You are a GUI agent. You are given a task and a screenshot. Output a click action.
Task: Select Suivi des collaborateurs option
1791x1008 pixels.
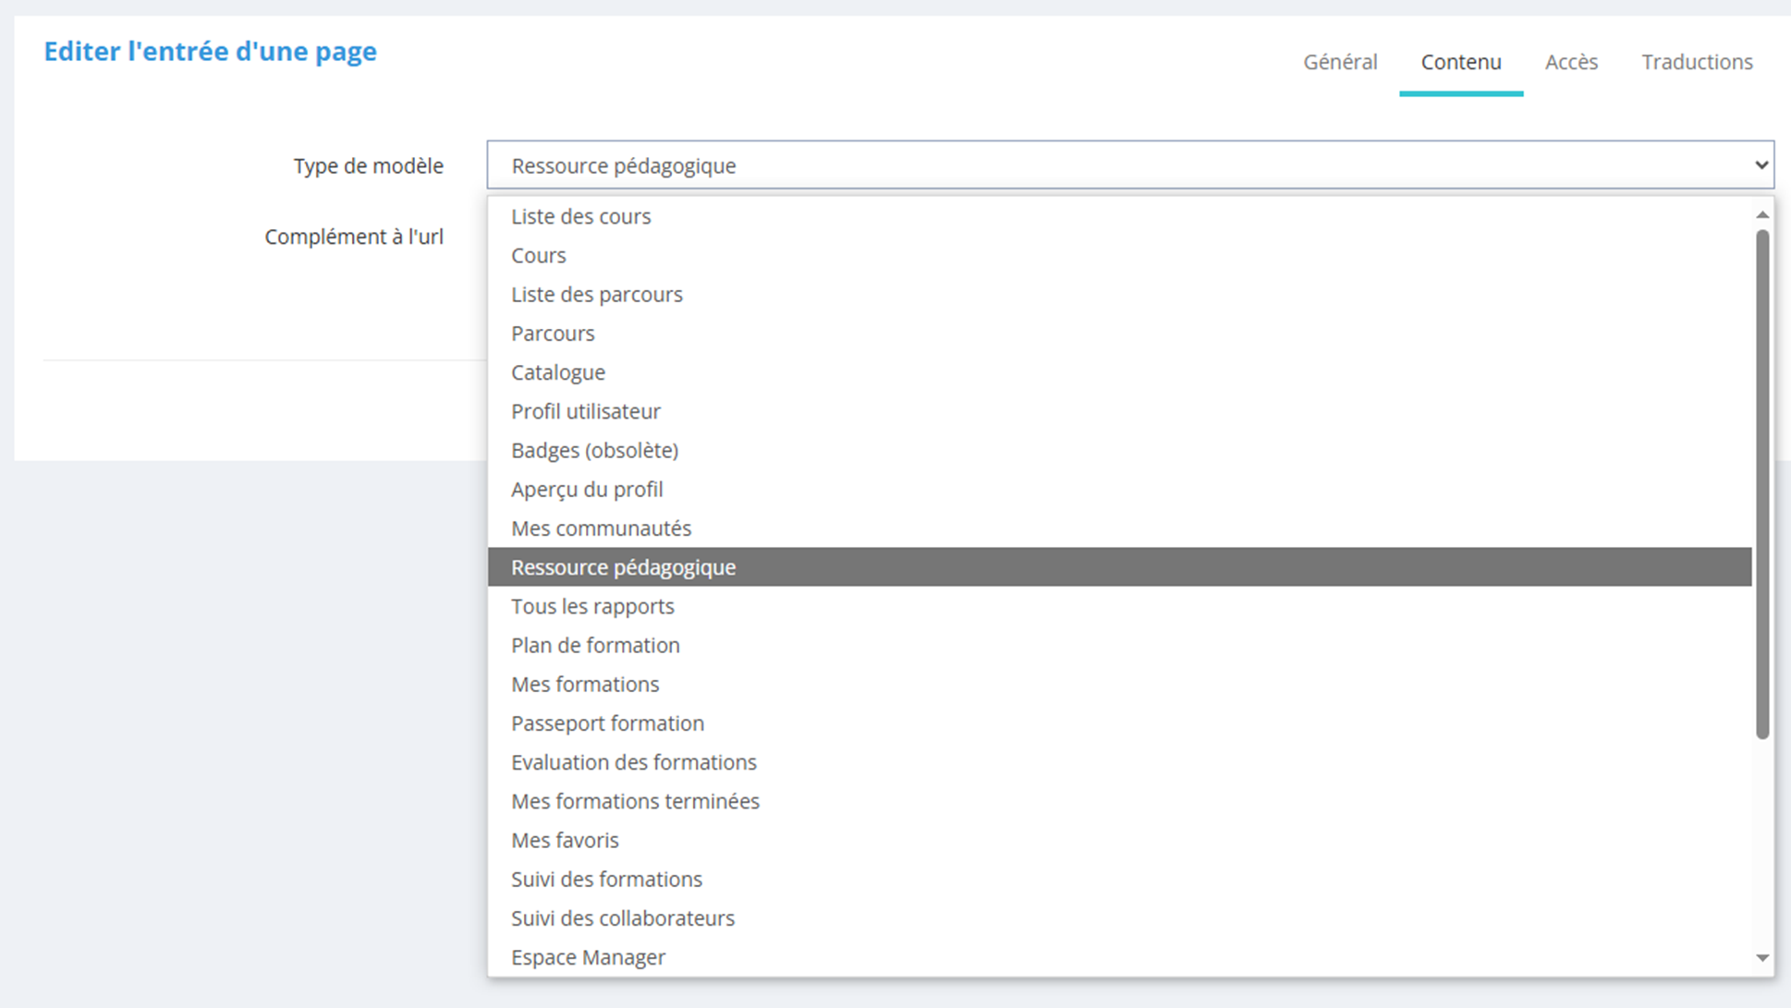pos(623,918)
